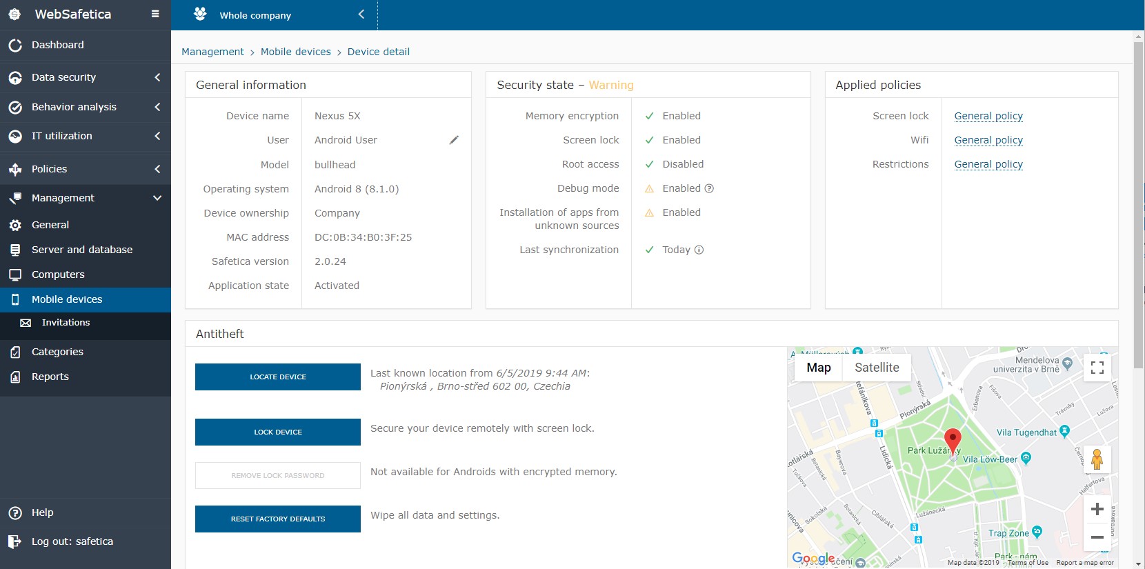
Task: Select Mobile devices in sidebar
Action: pyautogui.click(x=86, y=299)
